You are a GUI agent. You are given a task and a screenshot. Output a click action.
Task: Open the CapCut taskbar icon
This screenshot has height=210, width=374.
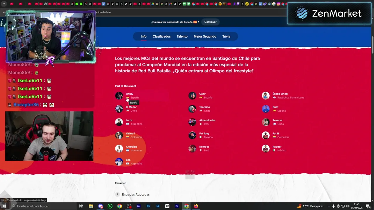pyautogui.click(x=167, y=206)
